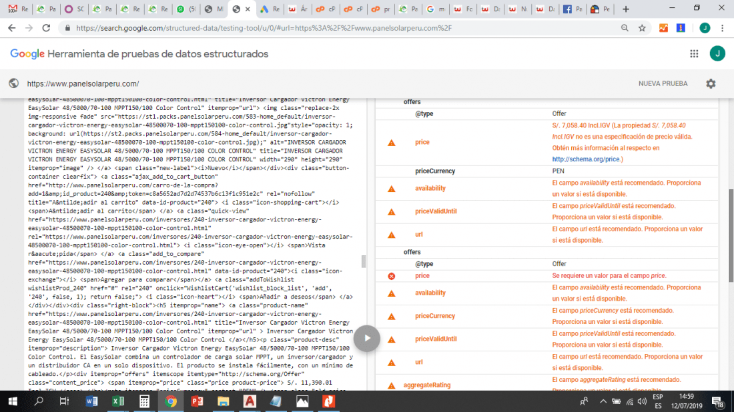Open a new browser tab
Image resolution: width=734 pixels, height=412 pixels.
point(625,9)
